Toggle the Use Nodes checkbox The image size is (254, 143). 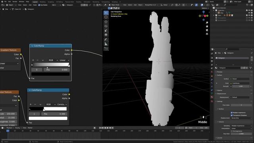click(x=39, y=5)
